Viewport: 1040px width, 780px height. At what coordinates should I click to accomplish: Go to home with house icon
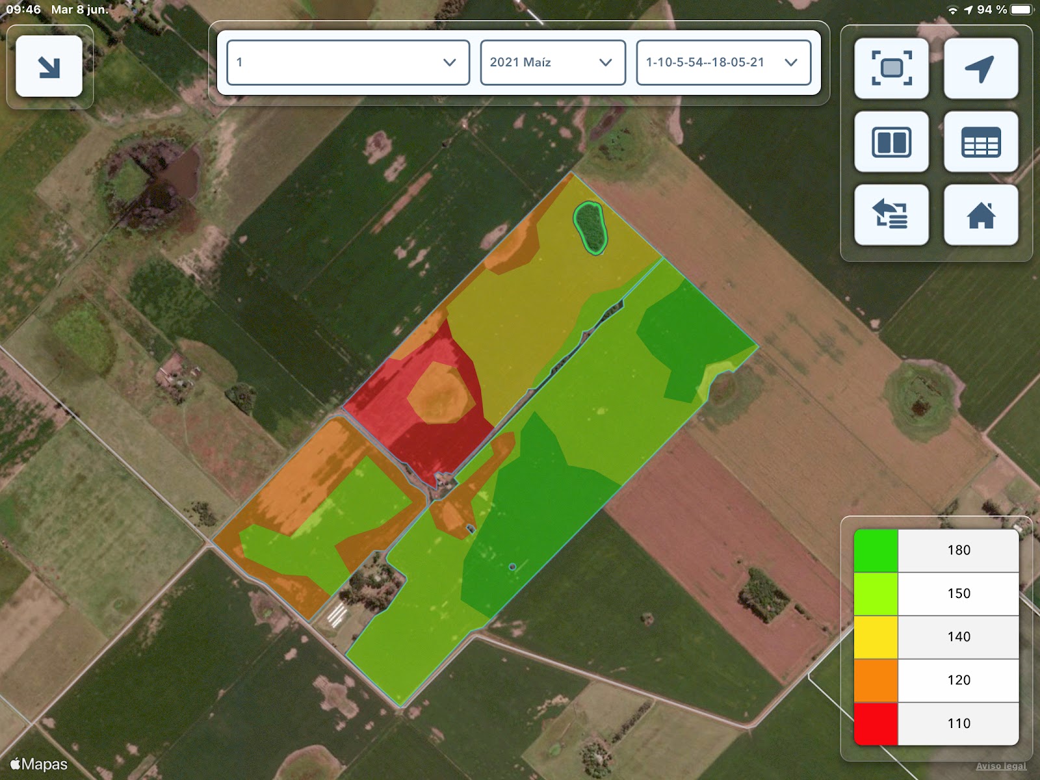click(981, 215)
